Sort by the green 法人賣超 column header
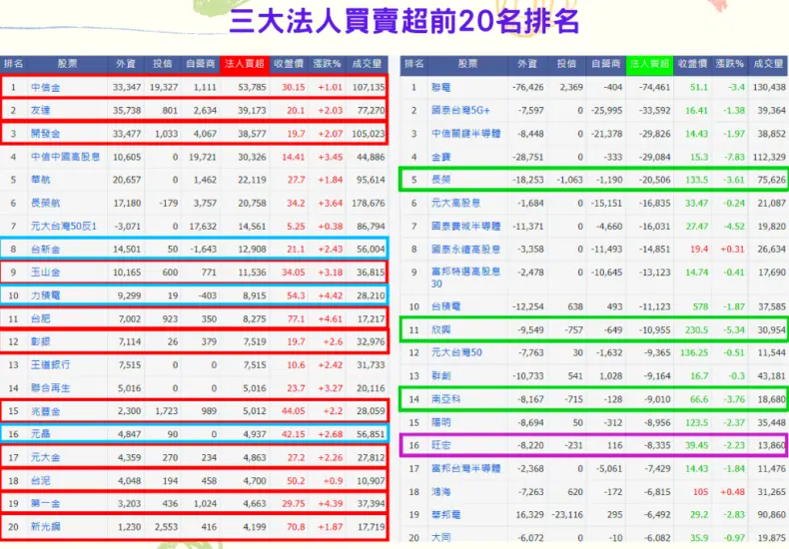This screenshot has height=549, width=789. [649, 64]
